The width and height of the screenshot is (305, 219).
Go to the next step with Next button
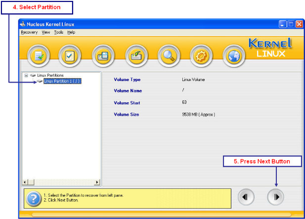[x=276, y=197]
